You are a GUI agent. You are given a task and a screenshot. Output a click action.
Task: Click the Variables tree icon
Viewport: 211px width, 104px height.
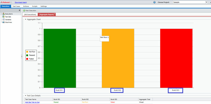pos(4,20)
